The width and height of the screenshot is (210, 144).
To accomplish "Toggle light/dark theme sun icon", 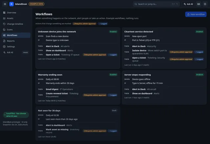I will coord(205,4).
